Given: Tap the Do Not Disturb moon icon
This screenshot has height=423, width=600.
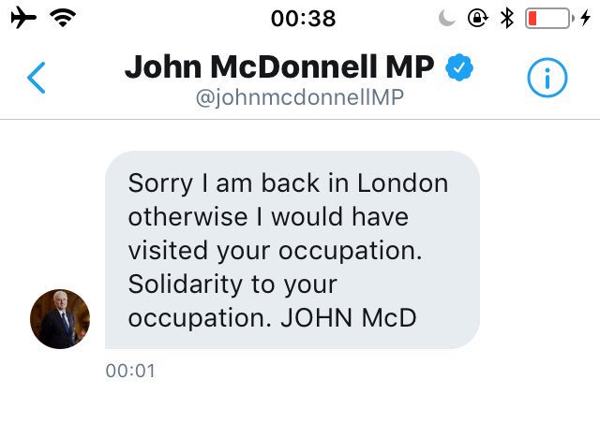Looking at the screenshot, I should point(446,17).
